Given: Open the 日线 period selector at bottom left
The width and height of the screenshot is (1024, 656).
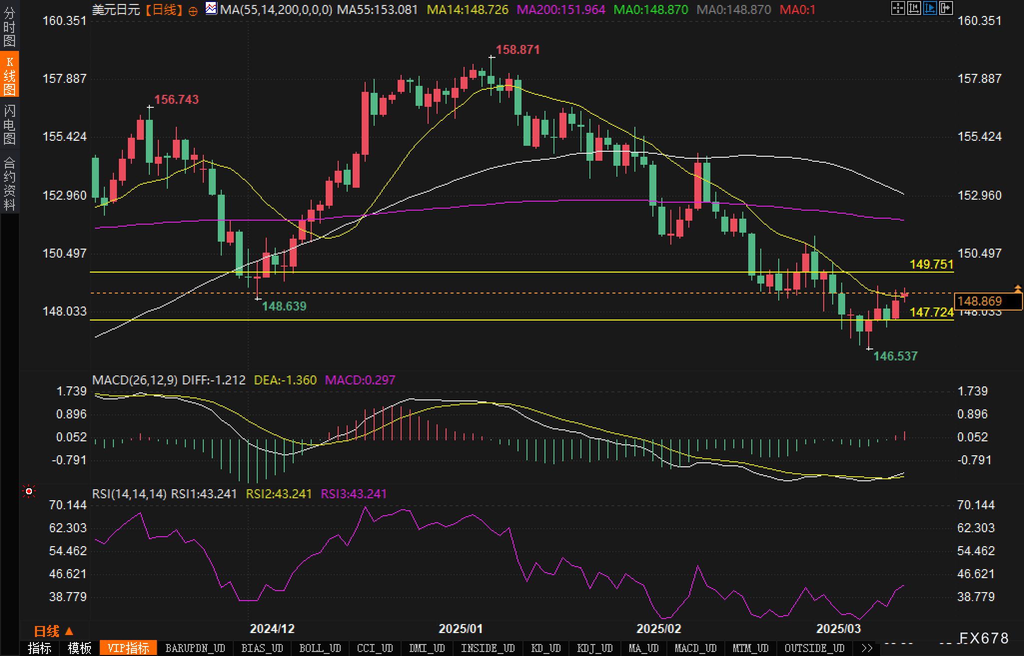Looking at the screenshot, I should [x=53, y=632].
